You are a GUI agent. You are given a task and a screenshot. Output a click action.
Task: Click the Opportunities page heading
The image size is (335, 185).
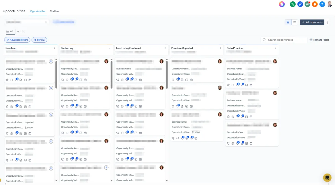coord(14,11)
